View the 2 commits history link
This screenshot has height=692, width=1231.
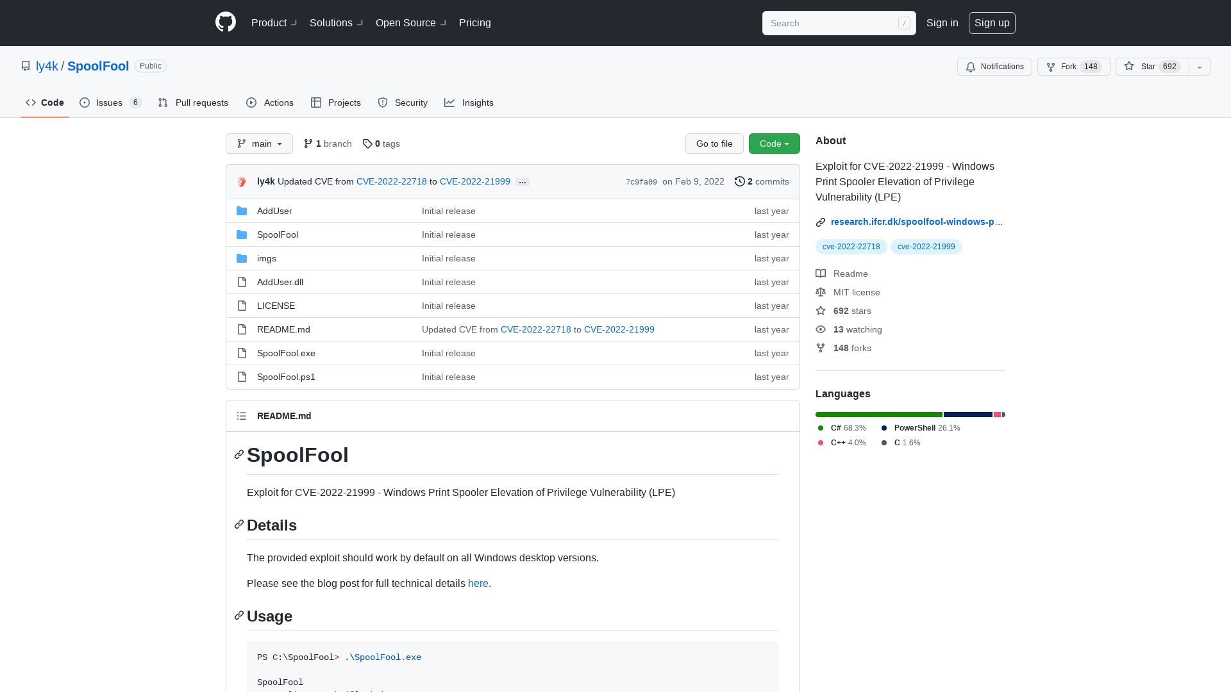(x=762, y=182)
